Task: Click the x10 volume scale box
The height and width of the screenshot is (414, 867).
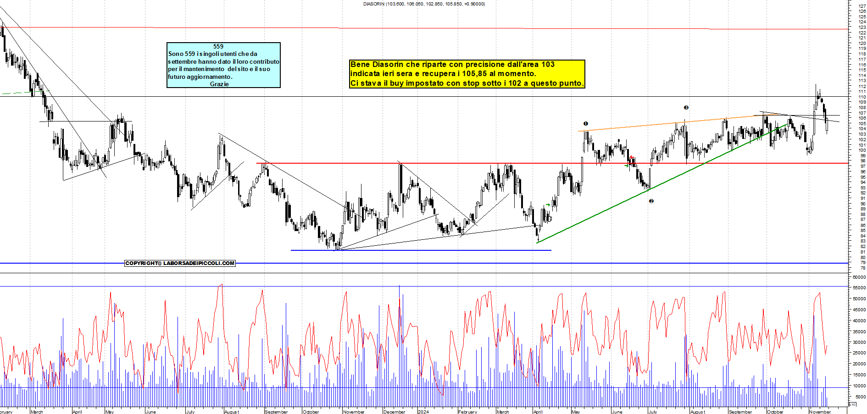Action: pyautogui.click(x=852, y=404)
